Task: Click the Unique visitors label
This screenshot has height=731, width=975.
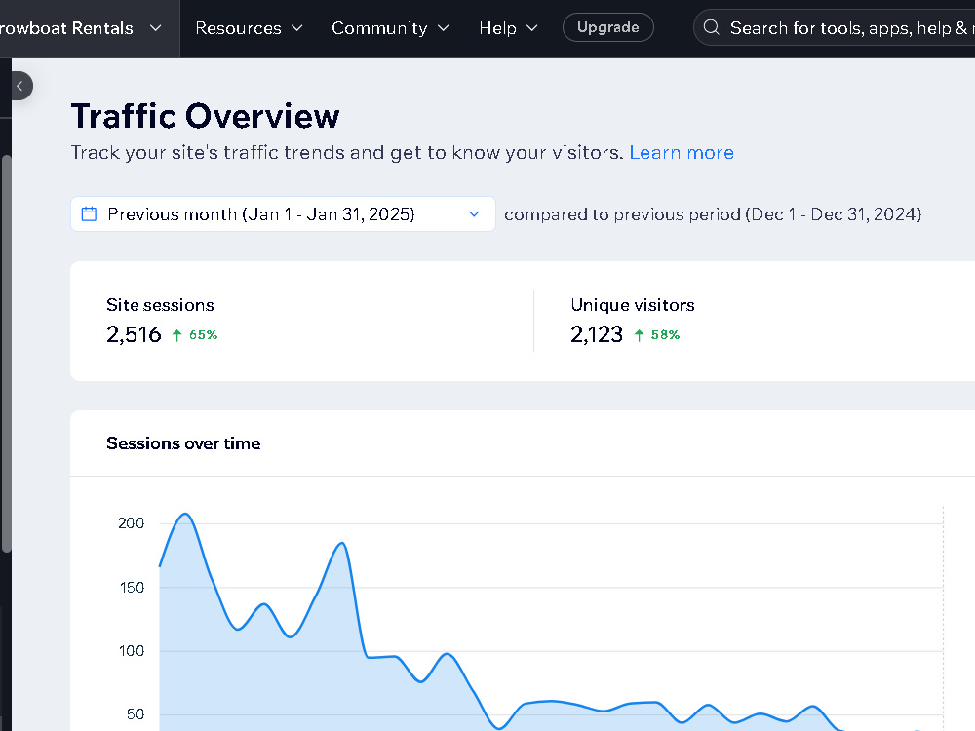Action: (x=633, y=304)
